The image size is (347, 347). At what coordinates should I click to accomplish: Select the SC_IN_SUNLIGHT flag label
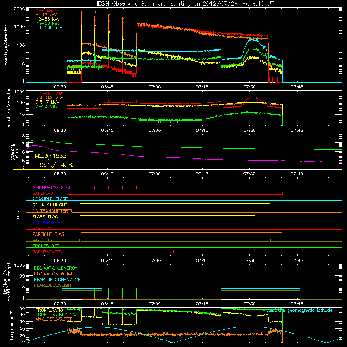(50, 205)
